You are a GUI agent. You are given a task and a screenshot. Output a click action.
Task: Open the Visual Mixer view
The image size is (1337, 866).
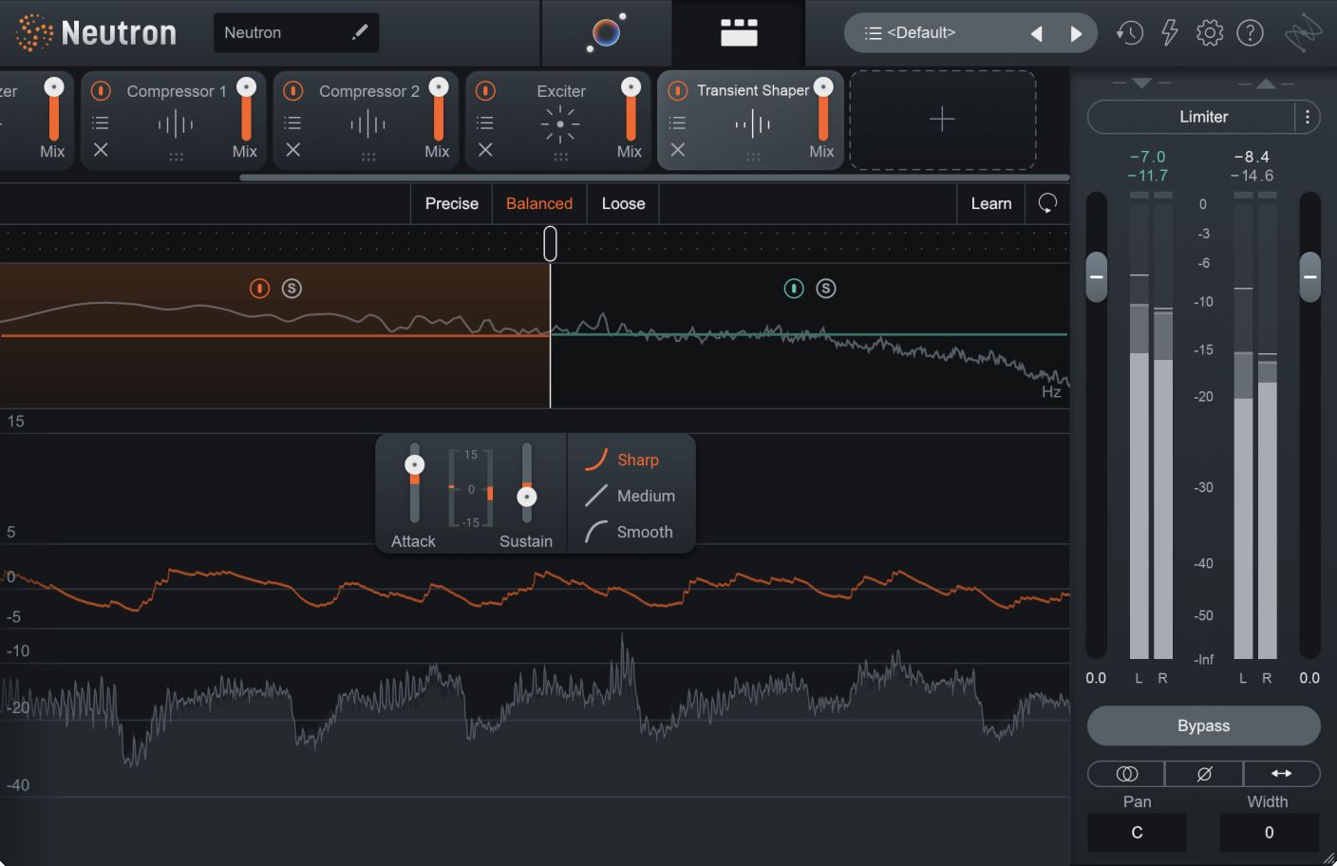tap(606, 32)
